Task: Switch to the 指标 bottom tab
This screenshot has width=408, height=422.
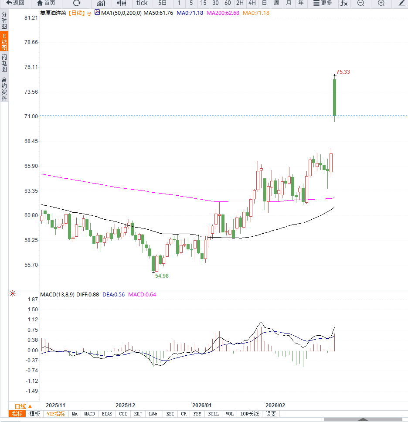Action: [x=17, y=414]
